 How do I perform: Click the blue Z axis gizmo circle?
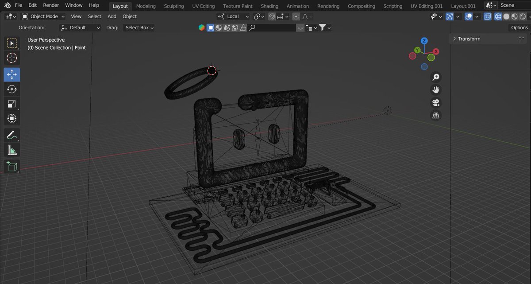coord(424,41)
